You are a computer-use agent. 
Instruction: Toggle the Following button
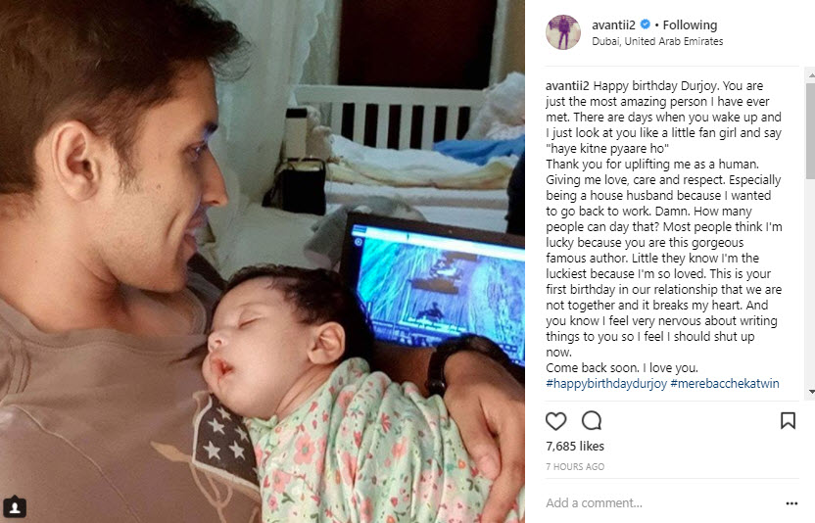[x=690, y=24]
